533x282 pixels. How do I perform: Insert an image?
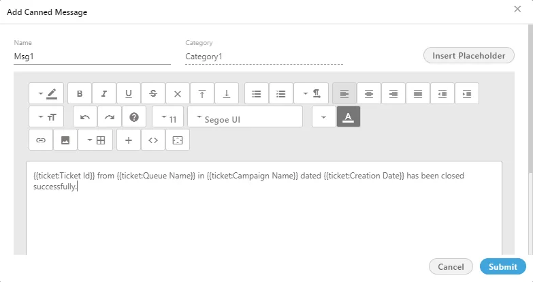tap(65, 140)
